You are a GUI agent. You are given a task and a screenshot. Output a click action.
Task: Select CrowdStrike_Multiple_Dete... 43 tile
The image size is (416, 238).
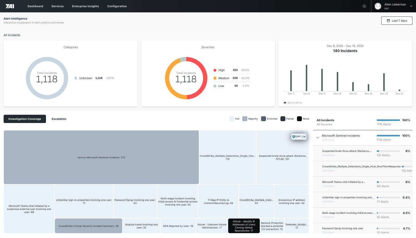pos(256,201)
